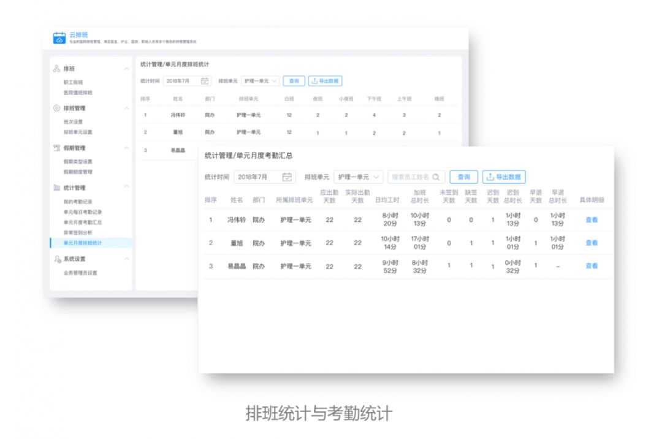Select 单元月度排班统计 in sidebar
The width and height of the screenshot is (662, 439).
point(83,243)
